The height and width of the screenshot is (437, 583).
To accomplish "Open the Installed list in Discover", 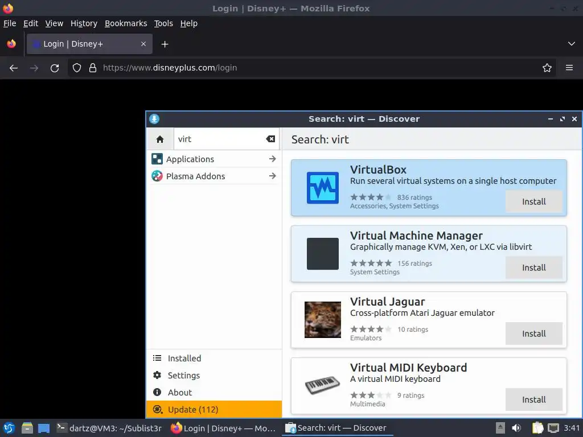I will click(214, 358).
